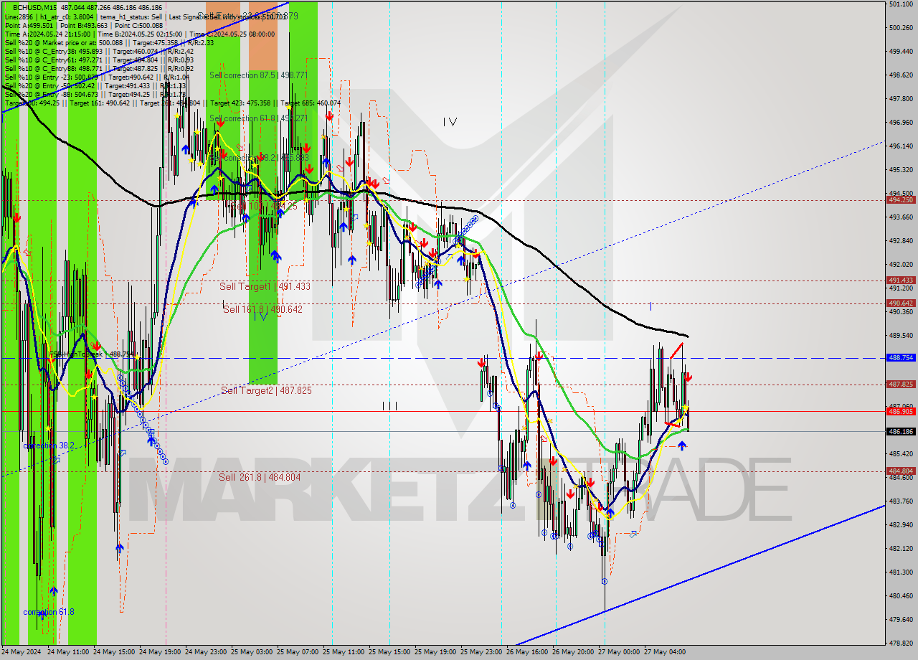Click the 'FSB-HighToBreak | 488.754' label
The image size is (918, 660).
click(x=90, y=354)
